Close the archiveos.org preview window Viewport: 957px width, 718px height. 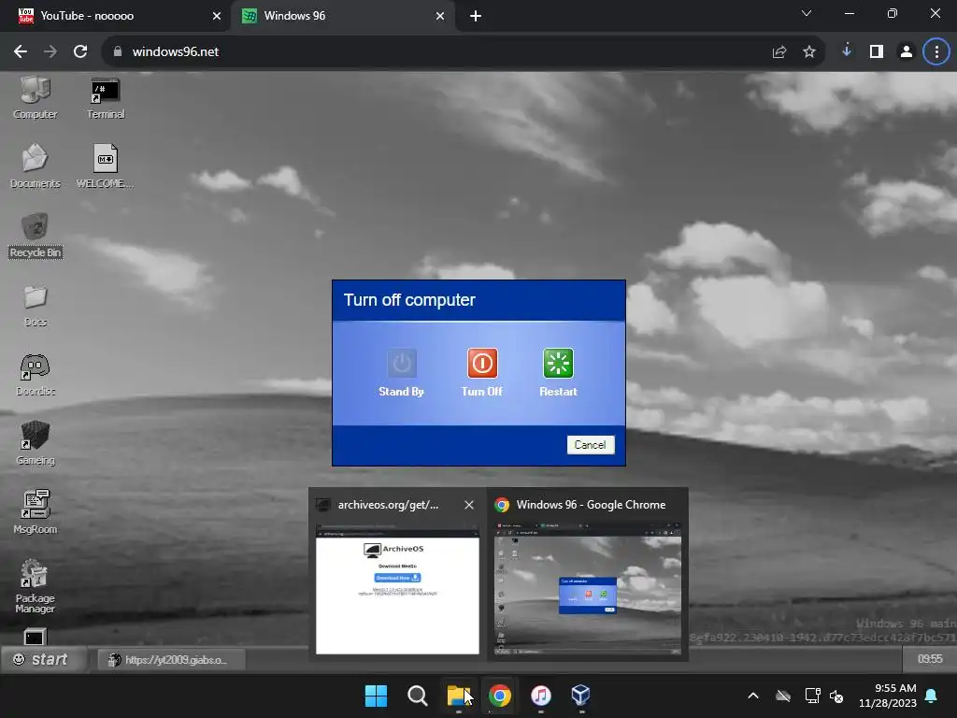pos(469,505)
